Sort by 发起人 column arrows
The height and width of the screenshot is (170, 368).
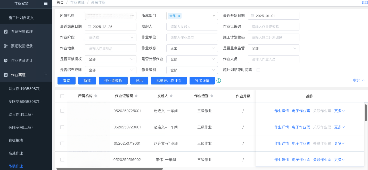click(171, 96)
